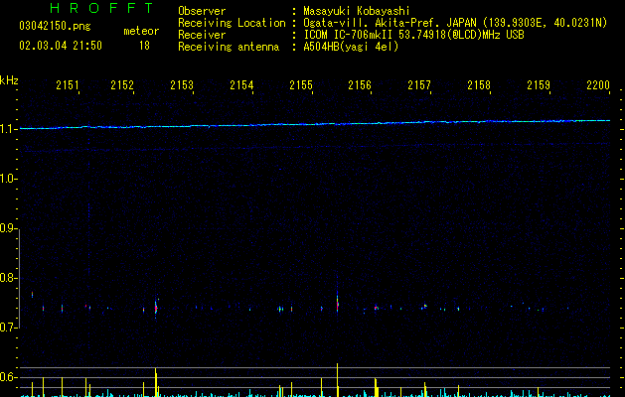Click the 2151 time marker
The height and width of the screenshot is (397, 625).
68,84
